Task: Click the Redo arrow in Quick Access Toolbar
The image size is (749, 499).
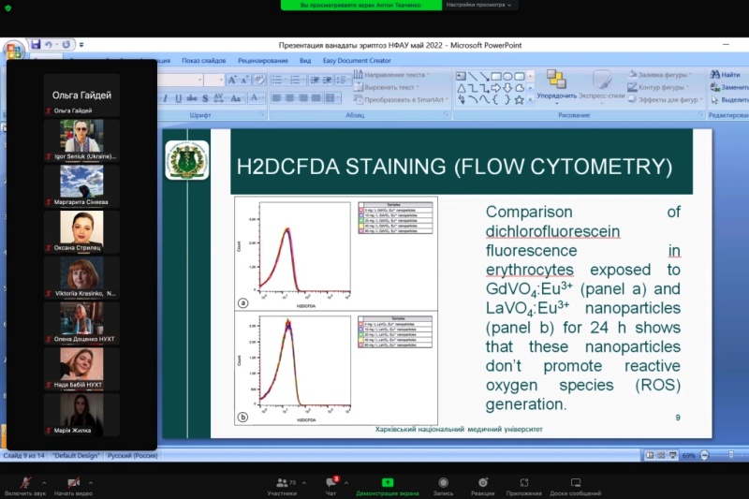Action: (x=66, y=44)
